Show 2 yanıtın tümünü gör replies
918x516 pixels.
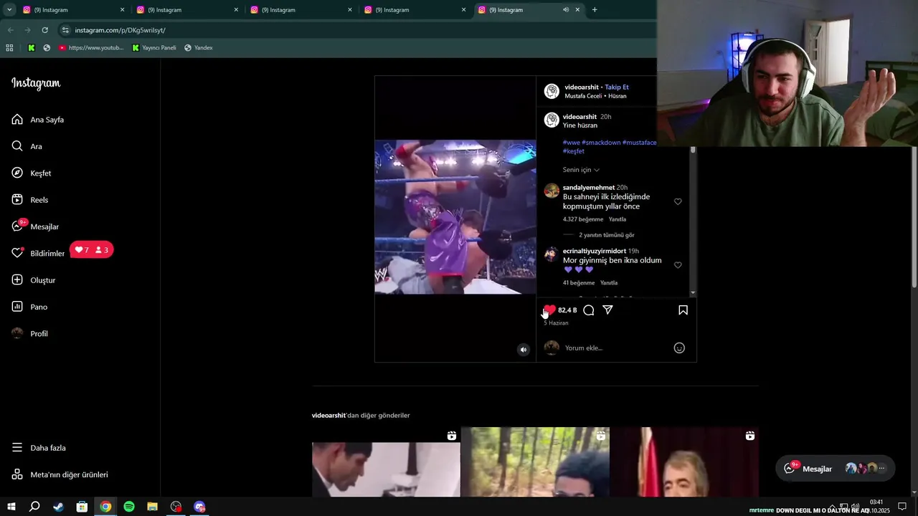point(607,235)
